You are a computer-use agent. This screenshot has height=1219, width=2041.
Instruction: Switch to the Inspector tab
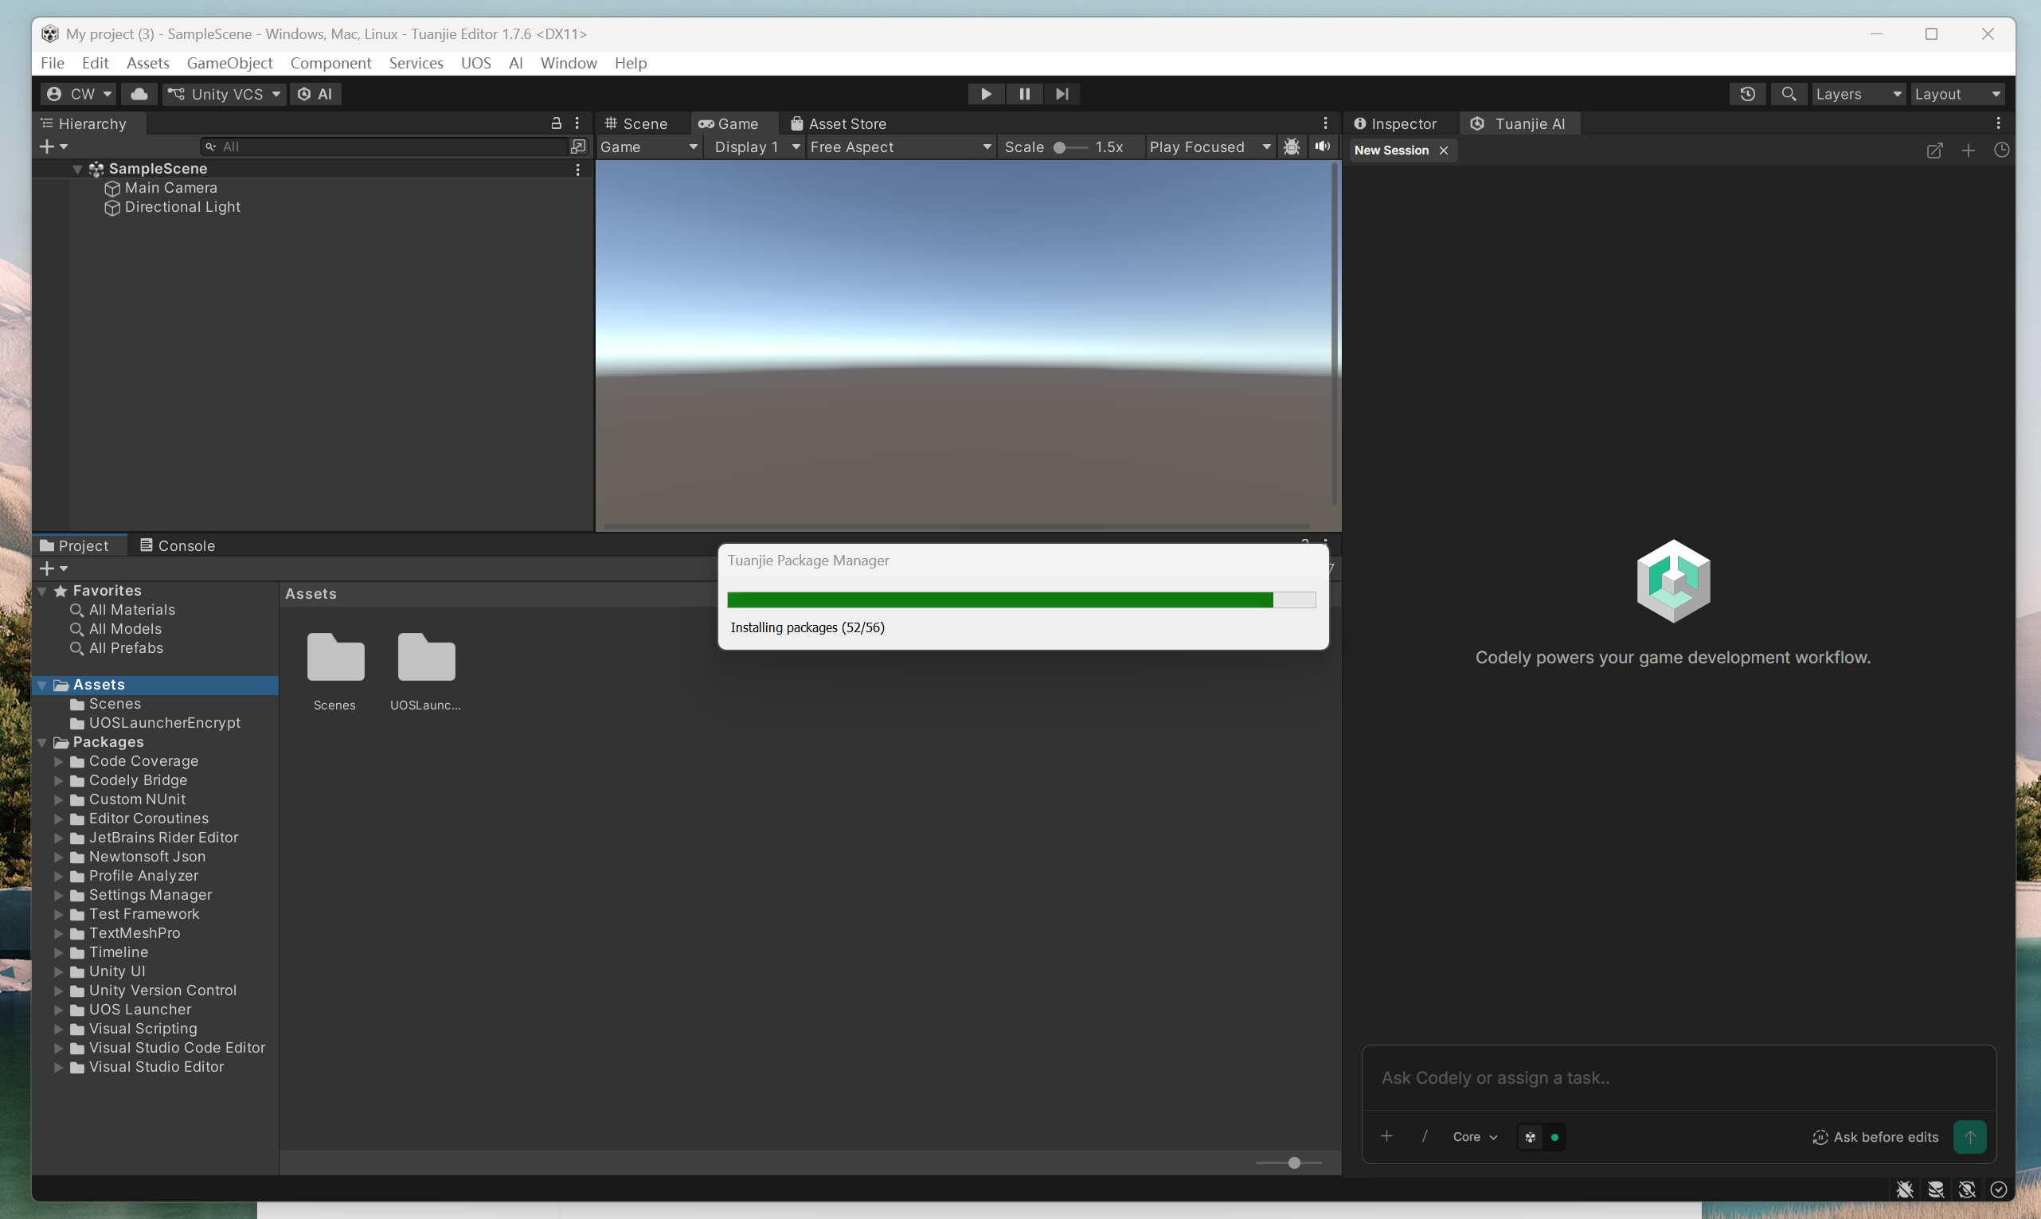tap(1396, 123)
